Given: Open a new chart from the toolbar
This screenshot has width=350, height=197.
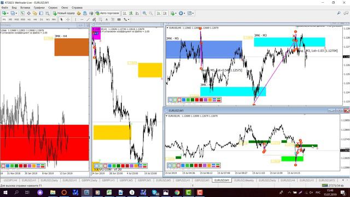Looking at the screenshot, I should click(4, 13).
